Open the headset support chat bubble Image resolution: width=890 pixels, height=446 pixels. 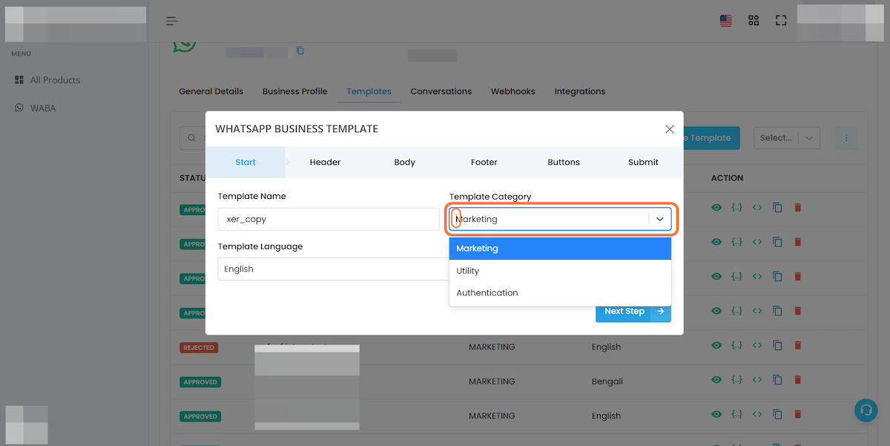click(x=866, y=410)
